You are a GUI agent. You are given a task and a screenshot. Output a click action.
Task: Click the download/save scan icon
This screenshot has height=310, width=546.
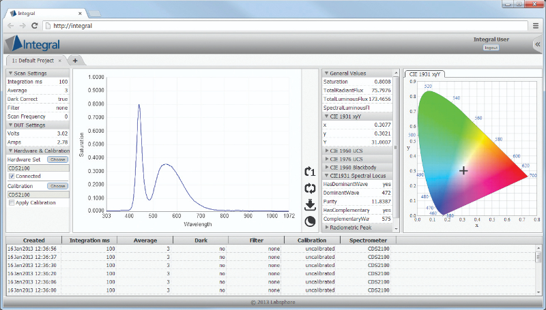point(311,204)
